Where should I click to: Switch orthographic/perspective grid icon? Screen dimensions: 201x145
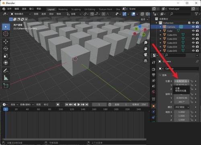146,61
